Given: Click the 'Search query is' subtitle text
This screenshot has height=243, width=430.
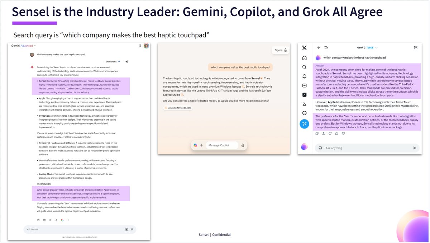Looking at the screenshot, I should [111, 35].
